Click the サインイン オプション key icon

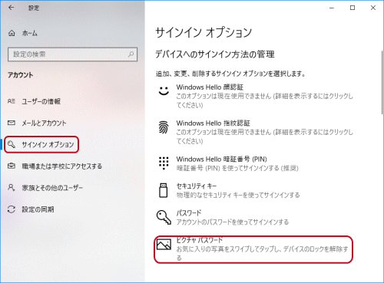point(12,144)
